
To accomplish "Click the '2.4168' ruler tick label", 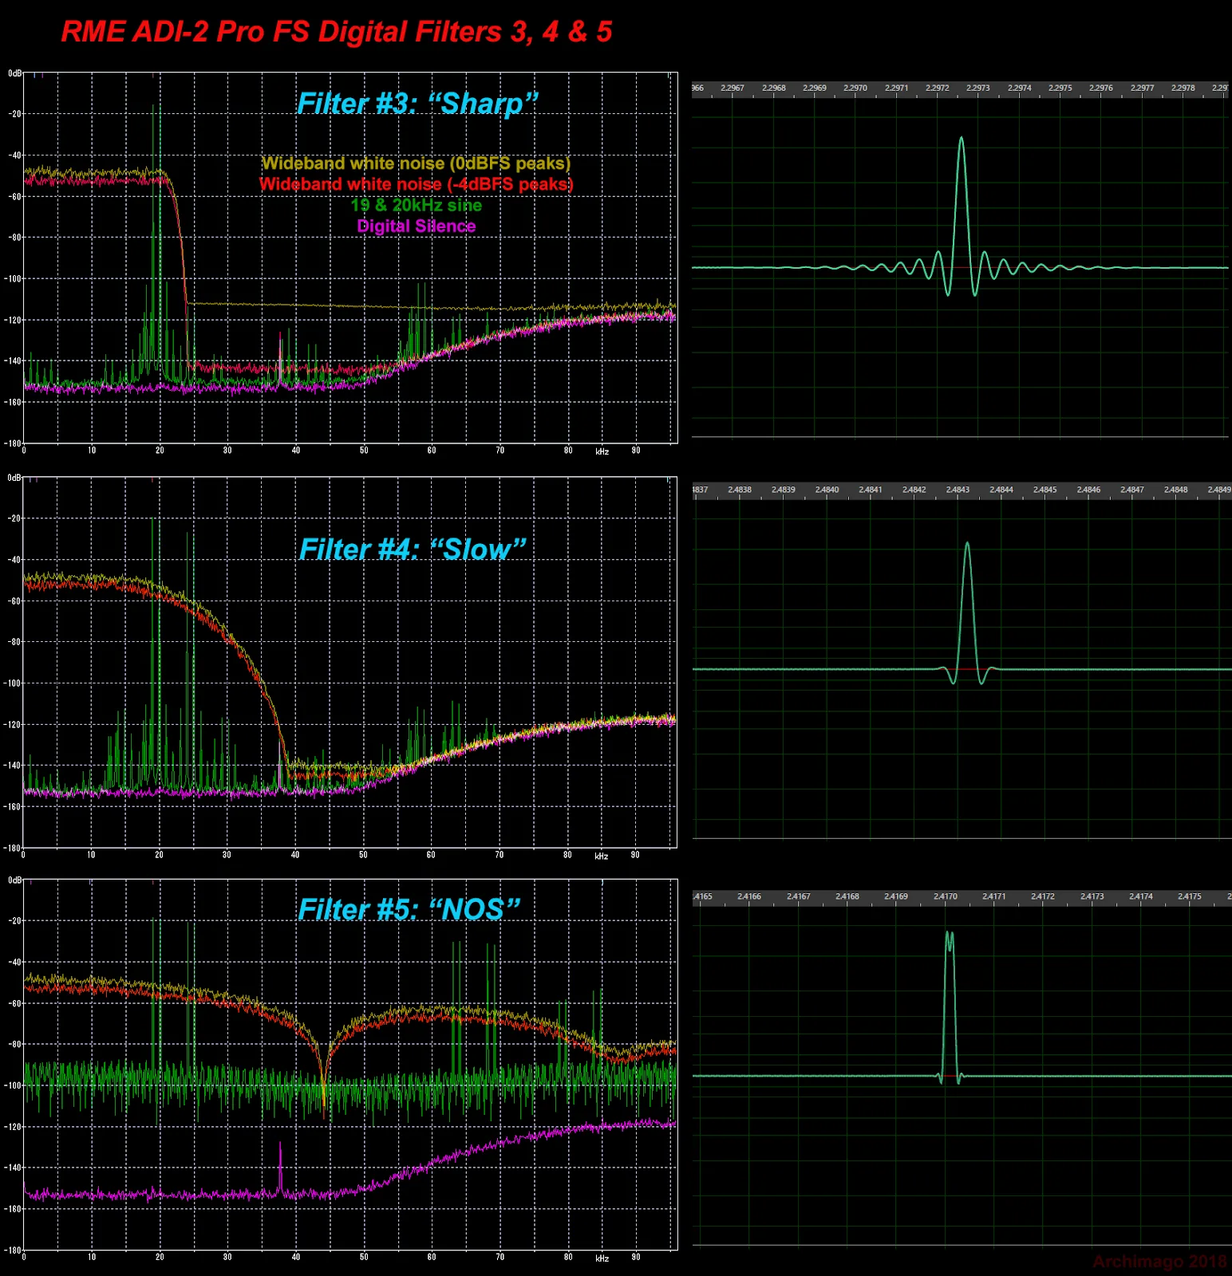I will 847,896.
